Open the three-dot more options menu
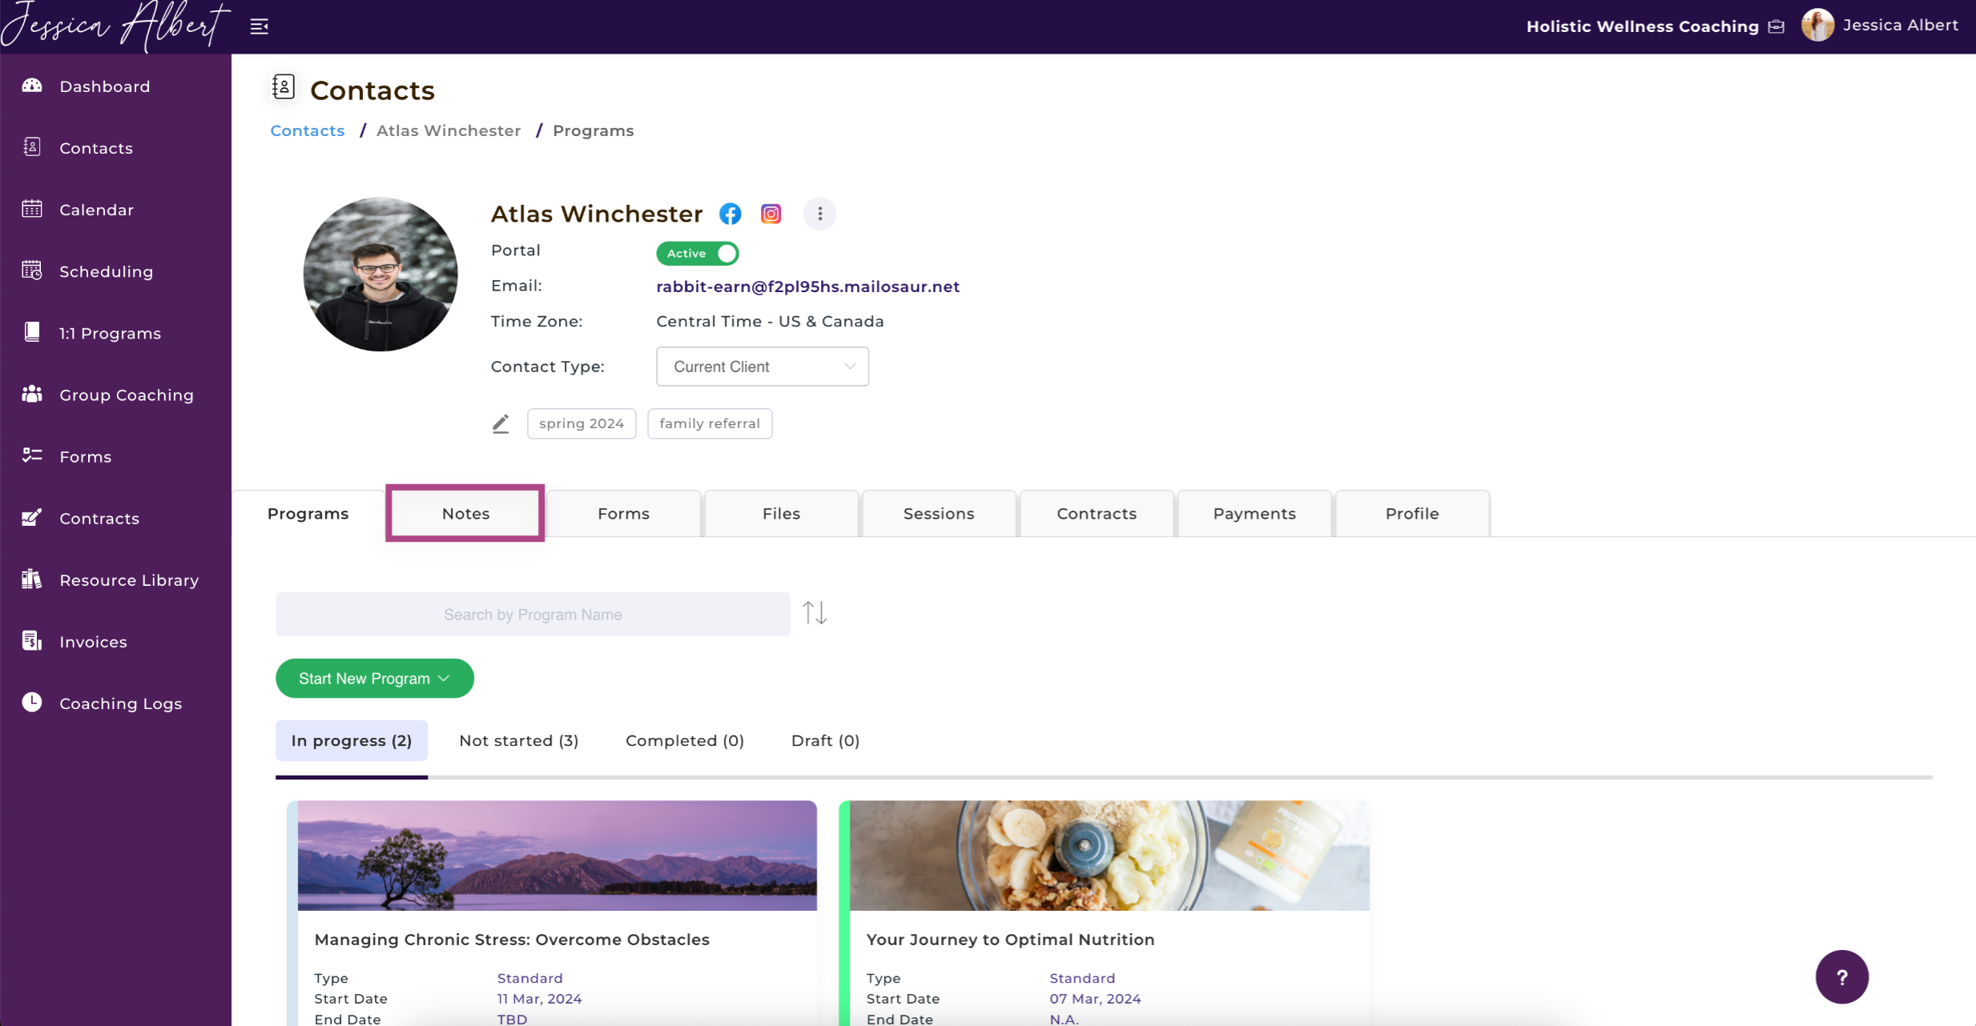Screen dimensions: 1976x1026 [x=819, y=214]
